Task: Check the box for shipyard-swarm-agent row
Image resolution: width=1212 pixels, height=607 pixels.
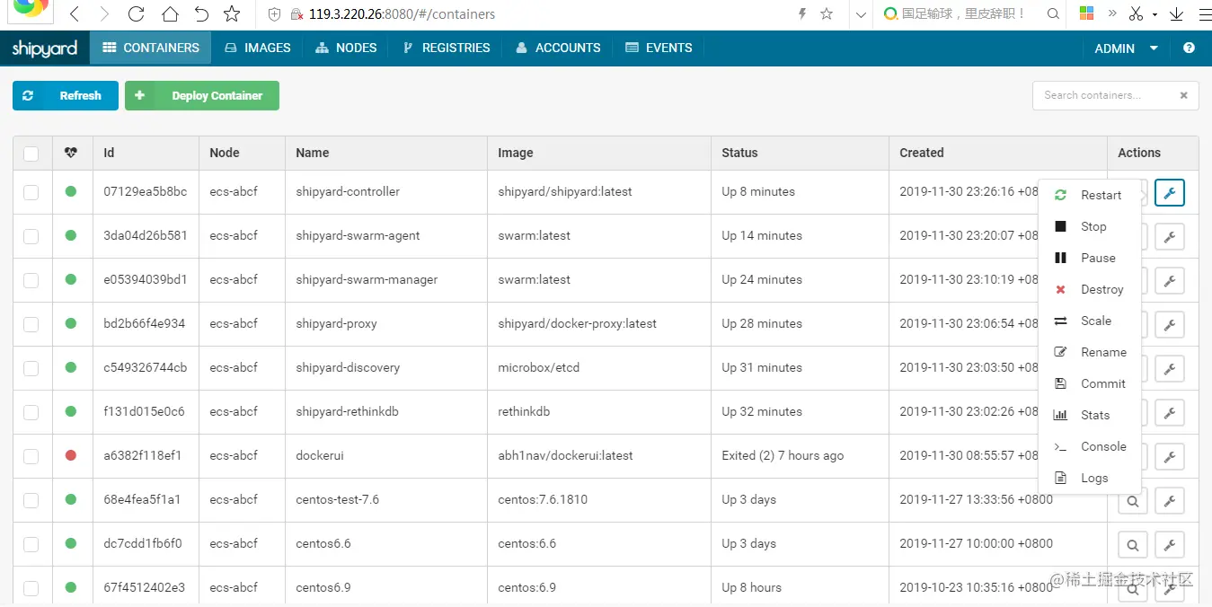Action: (x=31, y=236)
